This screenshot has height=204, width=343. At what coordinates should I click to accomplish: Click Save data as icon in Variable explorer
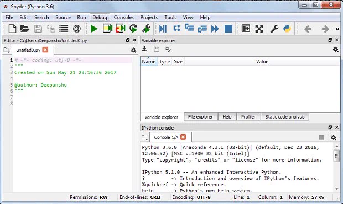click(x=168, y=49)
